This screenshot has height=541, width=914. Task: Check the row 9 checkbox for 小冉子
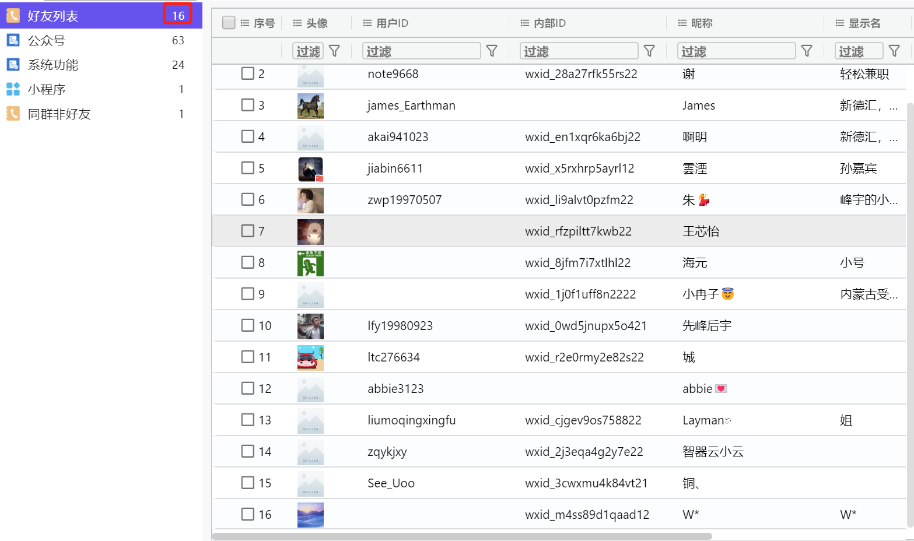[x=248, y=294]
